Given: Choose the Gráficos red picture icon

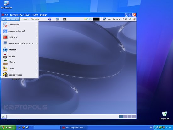Looking at the screenshot, I should tap(5, 37).
